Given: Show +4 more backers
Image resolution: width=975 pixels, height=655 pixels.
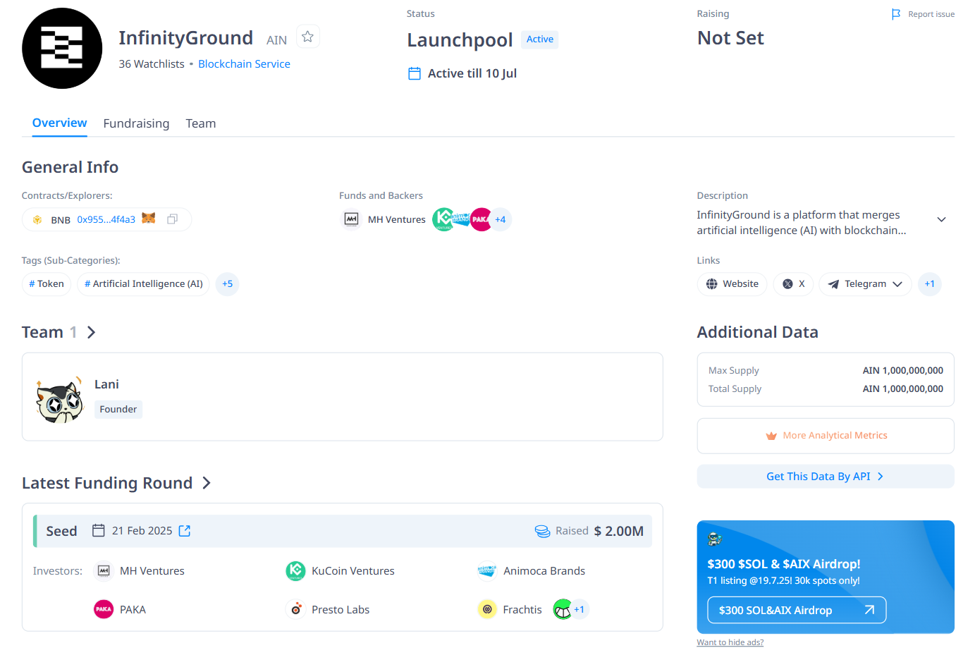Looking at the screenshot, I should coord(500,219).
